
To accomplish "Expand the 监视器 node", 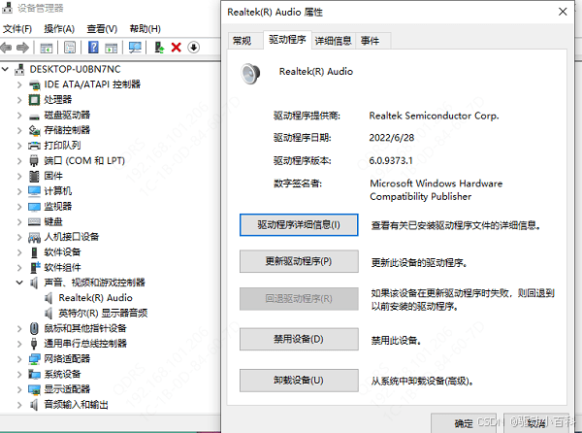I will [x=19, y=207].
